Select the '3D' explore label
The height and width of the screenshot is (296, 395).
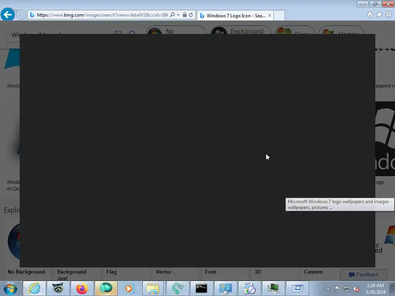[x=257, y=272]
